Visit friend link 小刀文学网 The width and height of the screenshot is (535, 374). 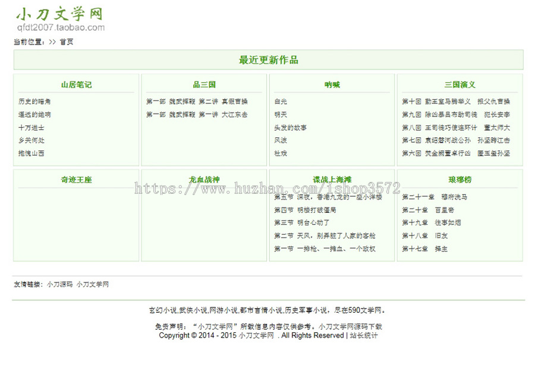pos(93,284)
